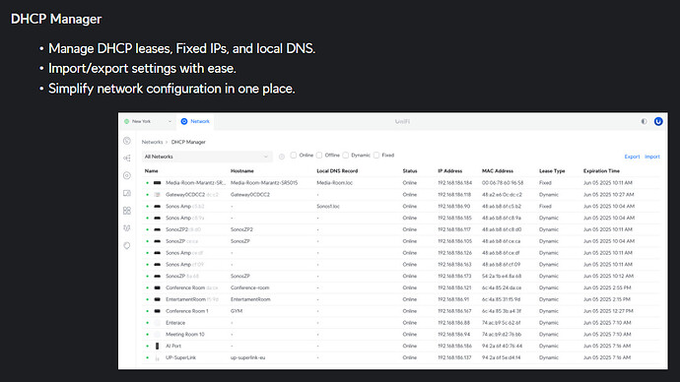Sort by IP Address column header

click(450, 171)
